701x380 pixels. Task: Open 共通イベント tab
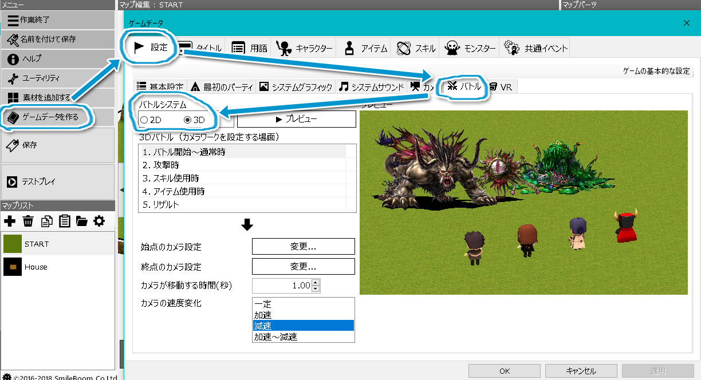pos(535,49)
